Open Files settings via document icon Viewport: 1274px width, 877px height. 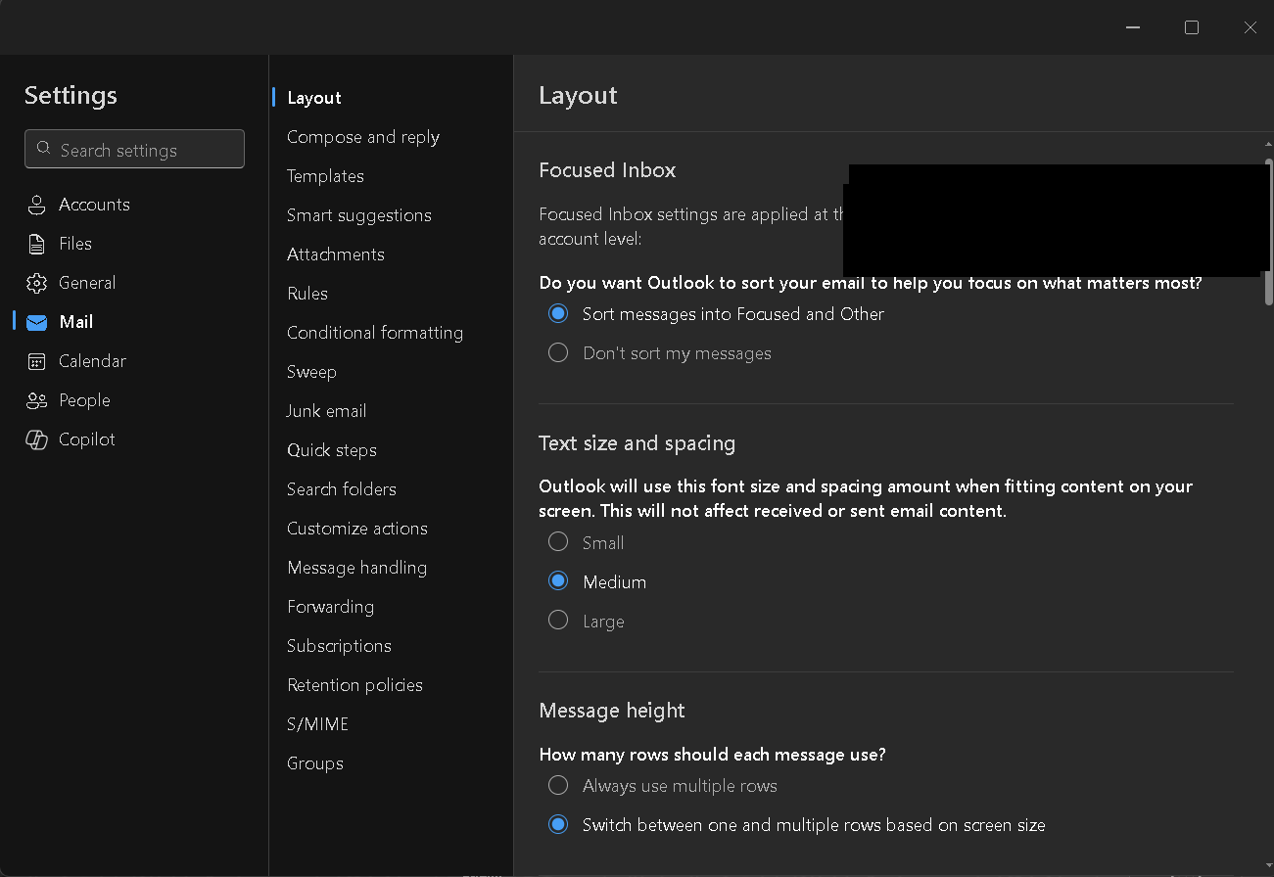tap(37, 244)
